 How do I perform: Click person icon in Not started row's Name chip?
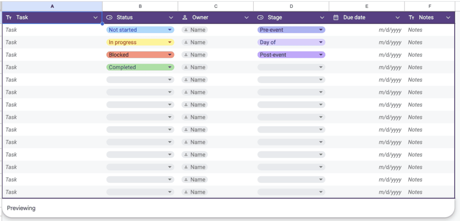(186, 30)
